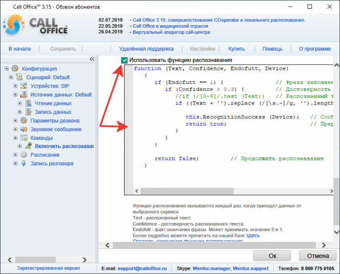Open news link Call Office 3.15 совершенствование COoperator

tap(219, 20)
